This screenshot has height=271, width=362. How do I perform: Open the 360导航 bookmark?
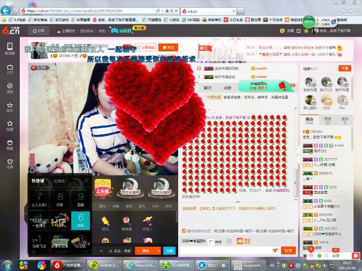point(191,20)
